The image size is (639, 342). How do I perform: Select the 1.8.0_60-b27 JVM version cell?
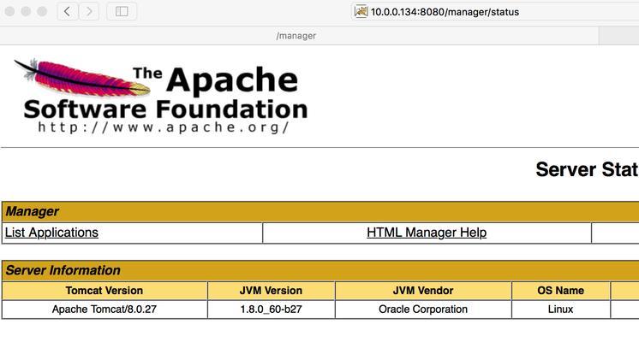coord(271,310)
